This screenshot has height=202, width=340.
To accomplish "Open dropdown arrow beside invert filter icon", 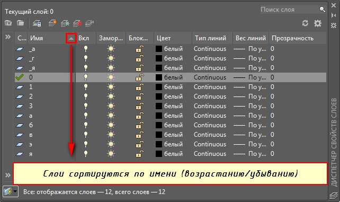I will 15,191.
